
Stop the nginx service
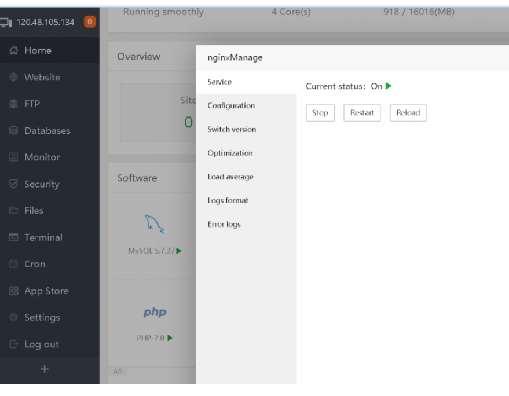point(320,113)
